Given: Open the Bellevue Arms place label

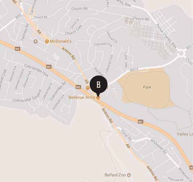Looking at the screenshot, I should pyautogui.click(x=82, y=97).
